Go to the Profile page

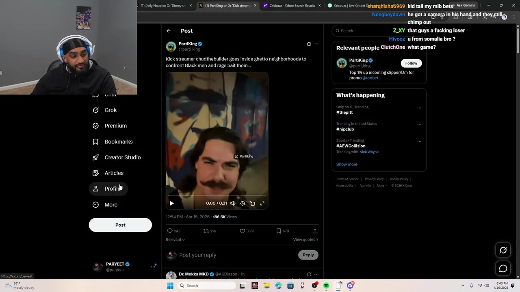pyautogui.click(x=108, y=189)
